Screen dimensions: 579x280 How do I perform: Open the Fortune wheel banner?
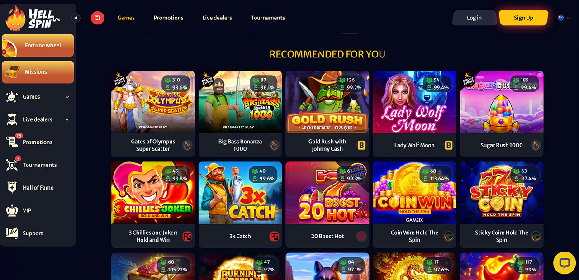pos(38,45)
